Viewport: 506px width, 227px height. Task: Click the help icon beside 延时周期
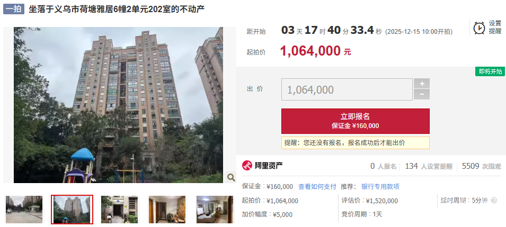point(494,201)
